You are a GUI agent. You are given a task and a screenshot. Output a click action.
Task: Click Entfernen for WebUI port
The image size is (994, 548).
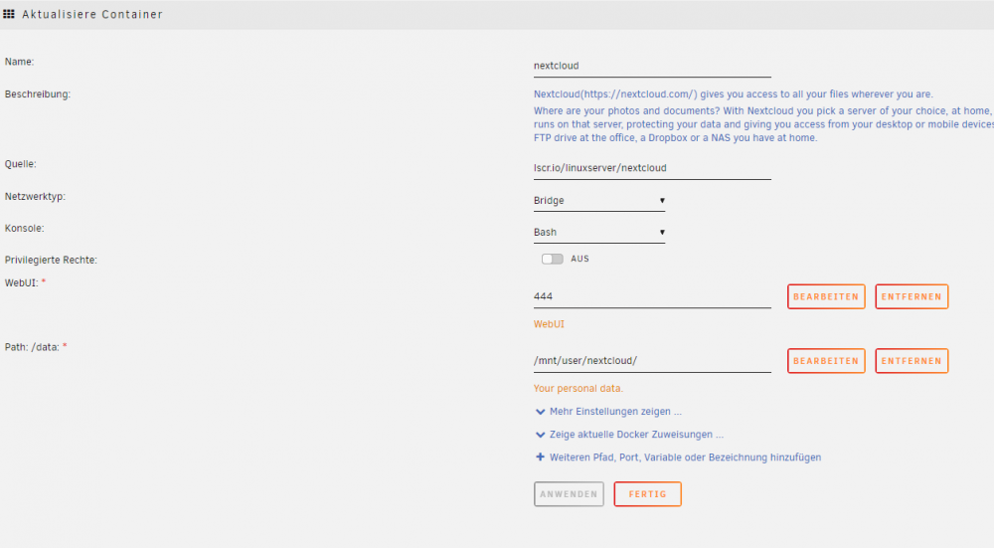[911, 296]
